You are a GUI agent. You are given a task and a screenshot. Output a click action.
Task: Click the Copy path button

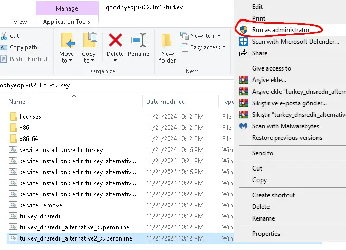tap(23, 47)
